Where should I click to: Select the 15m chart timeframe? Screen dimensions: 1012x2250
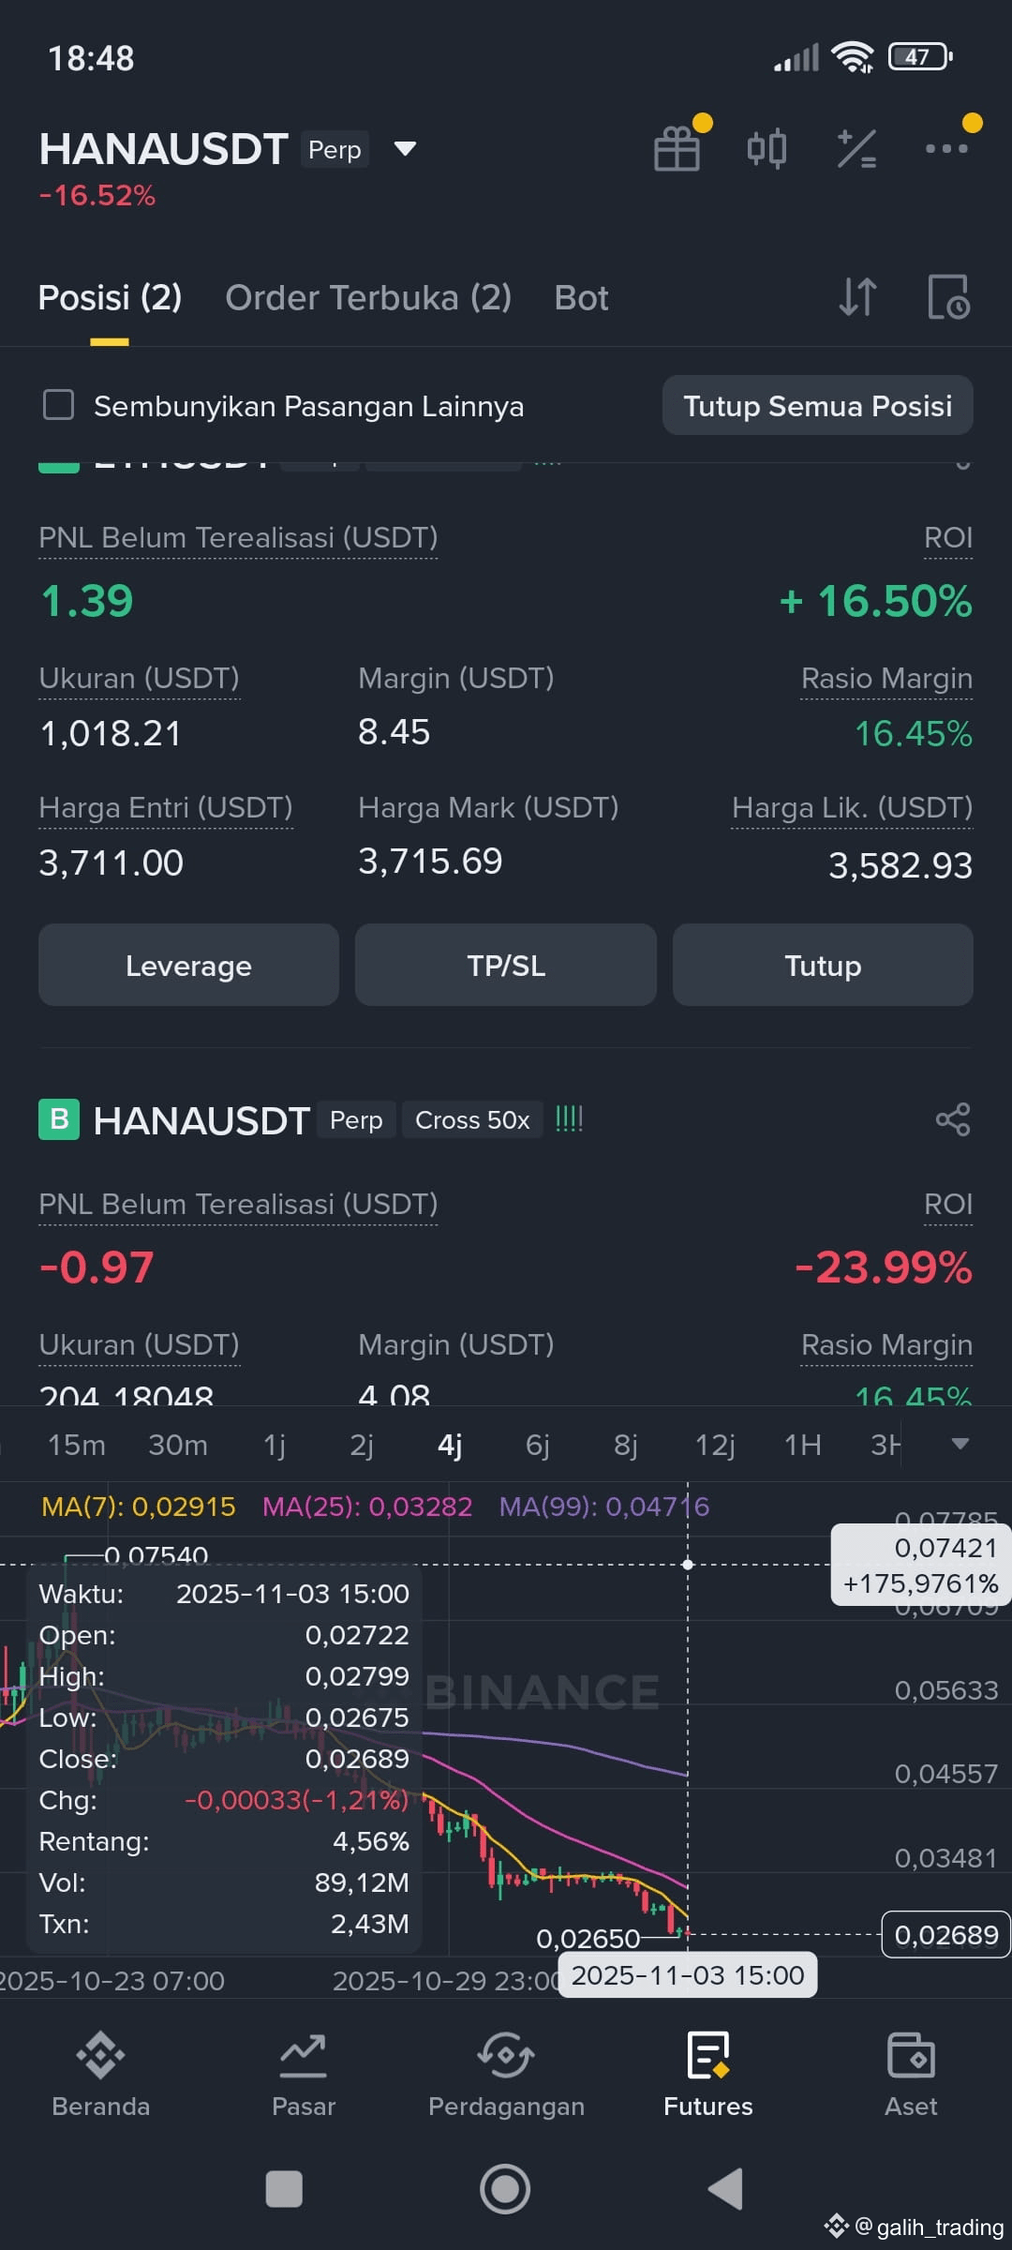(77, 1445)
